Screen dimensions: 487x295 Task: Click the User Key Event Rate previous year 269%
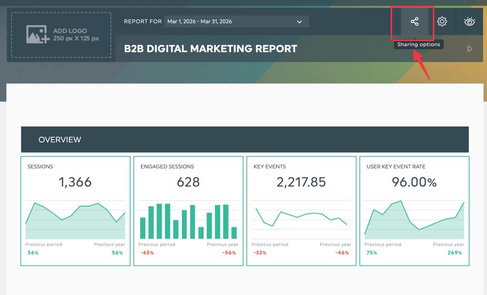[x=455, y=252]
